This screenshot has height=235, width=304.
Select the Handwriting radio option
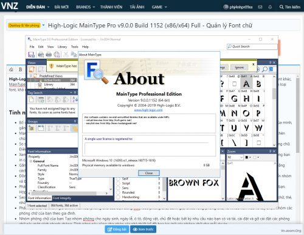tap(118, 197)
